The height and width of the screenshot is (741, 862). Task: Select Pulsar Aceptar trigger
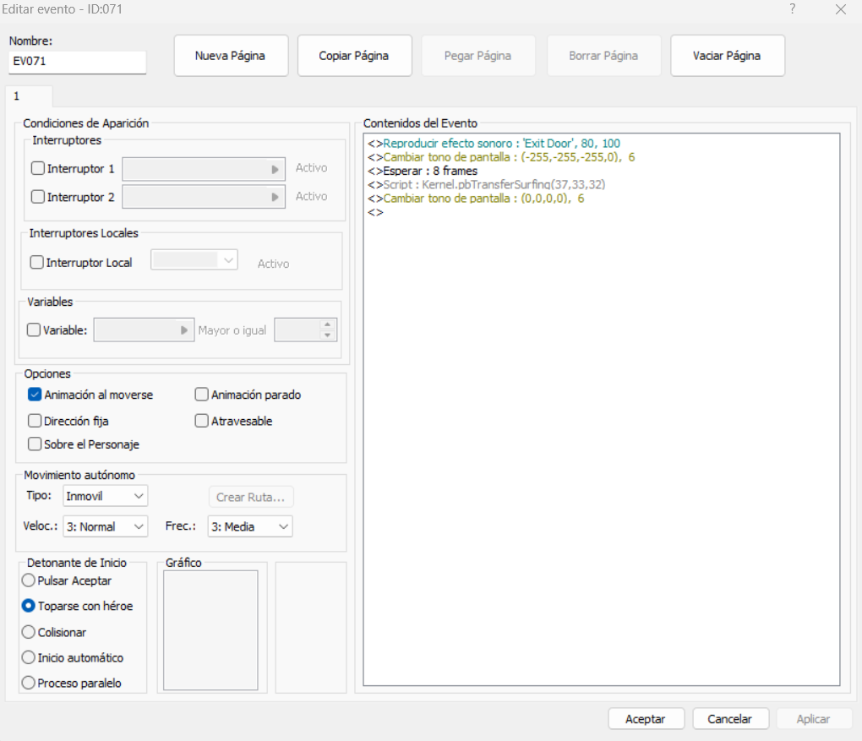(30, 580)
